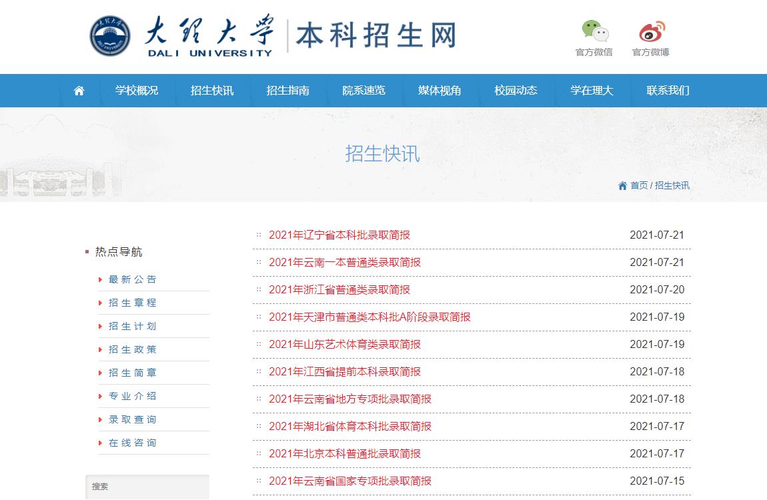Click the red arrow beside 专业介绍
This screenshot has width=767, height=500.
[100, 397]
